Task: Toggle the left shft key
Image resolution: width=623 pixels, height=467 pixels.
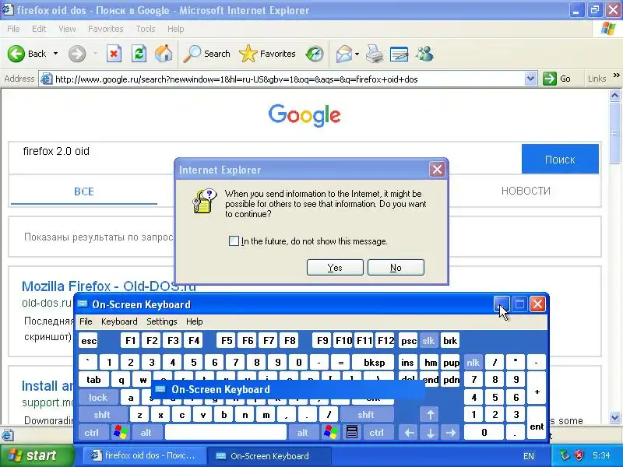Action: point(102,415)
